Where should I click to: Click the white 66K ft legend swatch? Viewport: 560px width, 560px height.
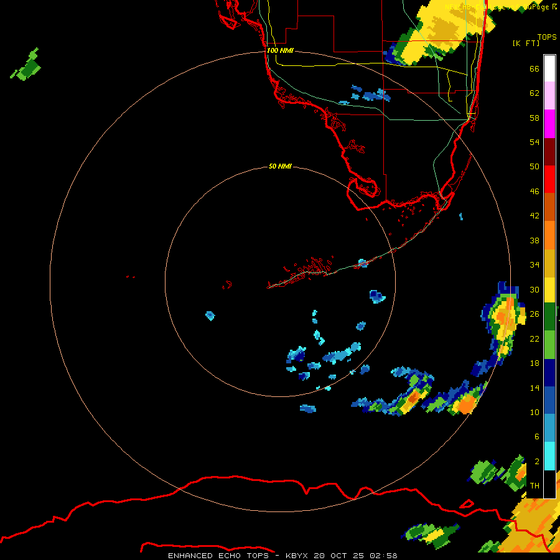549,68
